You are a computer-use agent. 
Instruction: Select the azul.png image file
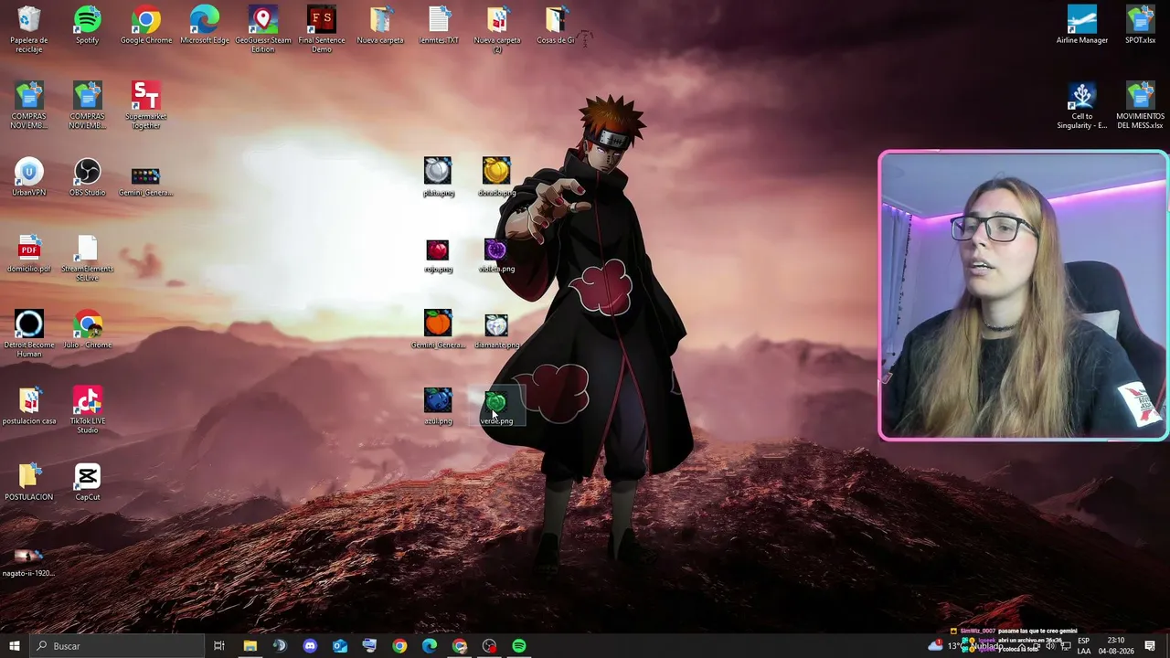click(438, 406)
